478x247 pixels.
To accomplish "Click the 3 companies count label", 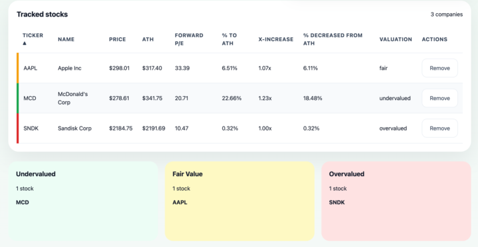I will tap(446, 15).
